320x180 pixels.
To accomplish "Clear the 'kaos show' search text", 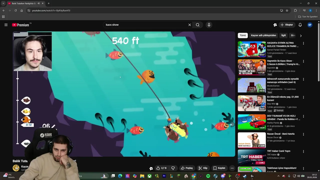I will tap(189, 25).
